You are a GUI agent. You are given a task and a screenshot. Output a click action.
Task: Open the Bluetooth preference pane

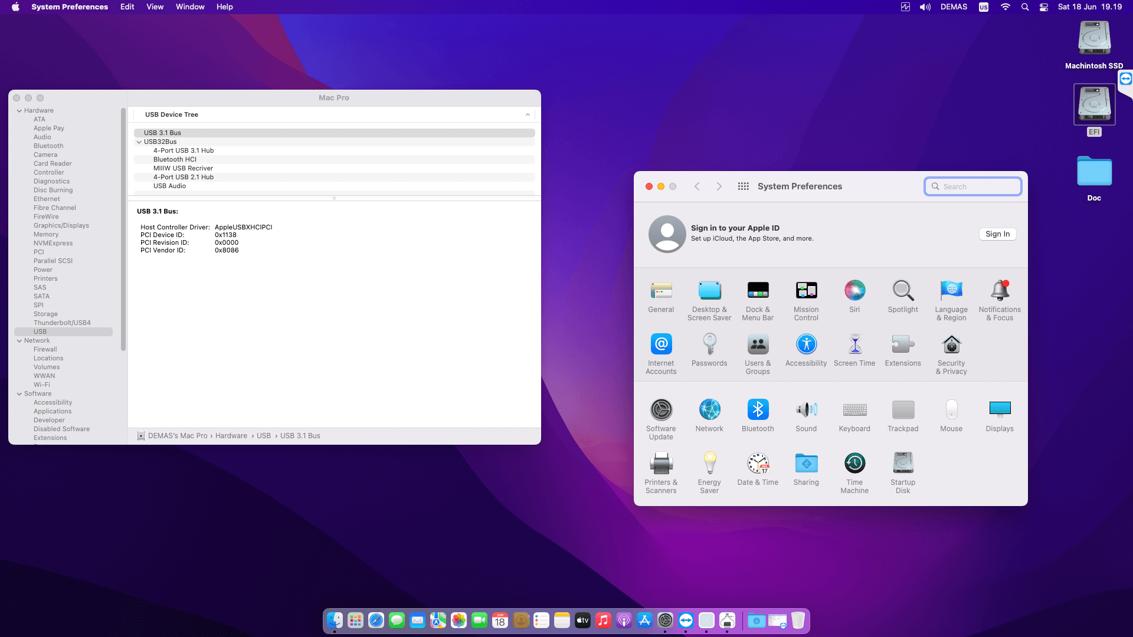(758, 415)
